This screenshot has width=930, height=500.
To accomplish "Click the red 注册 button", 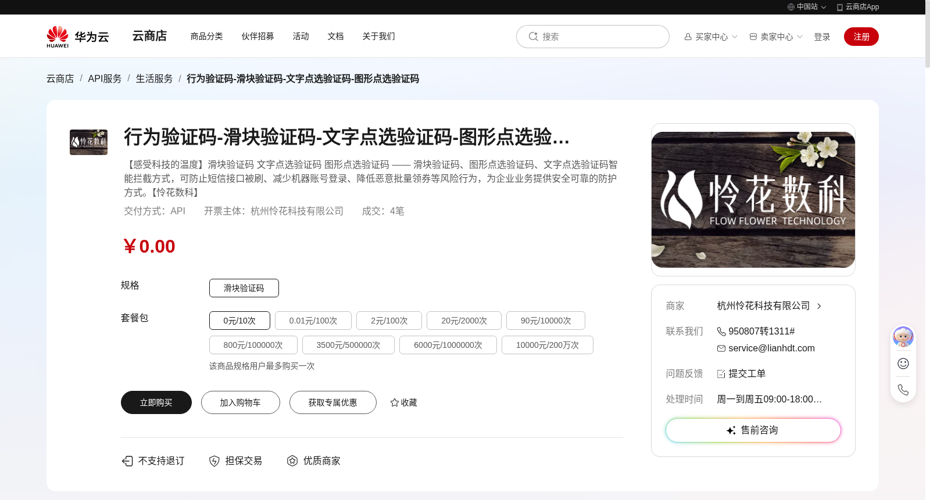I will click(861, 37).
